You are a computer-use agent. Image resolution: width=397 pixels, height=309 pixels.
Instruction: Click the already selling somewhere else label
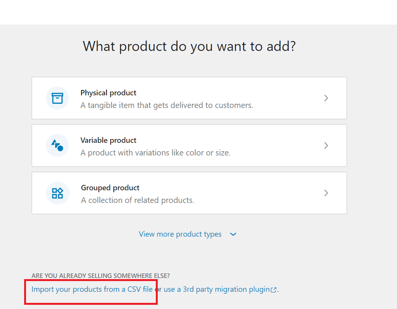[x=101, y=276]
